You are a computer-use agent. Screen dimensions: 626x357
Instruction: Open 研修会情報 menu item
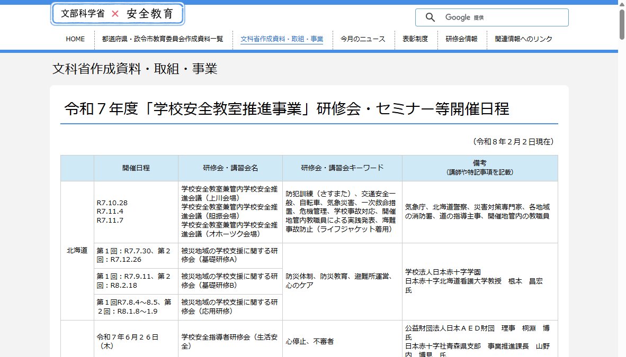click(461, 39)
